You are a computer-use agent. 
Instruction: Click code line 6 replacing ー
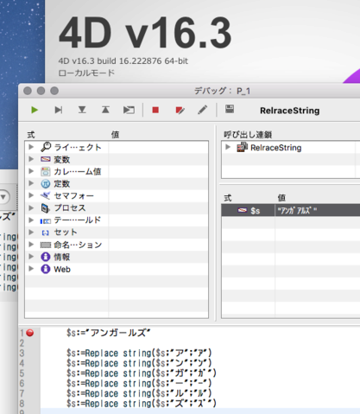[139, 384]
